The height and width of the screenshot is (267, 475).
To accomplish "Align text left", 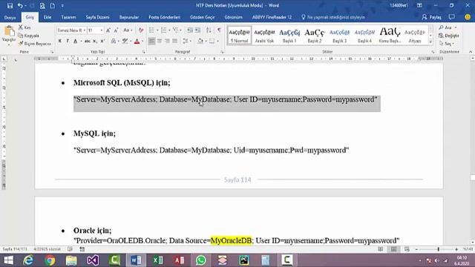I will click(151, 41).
